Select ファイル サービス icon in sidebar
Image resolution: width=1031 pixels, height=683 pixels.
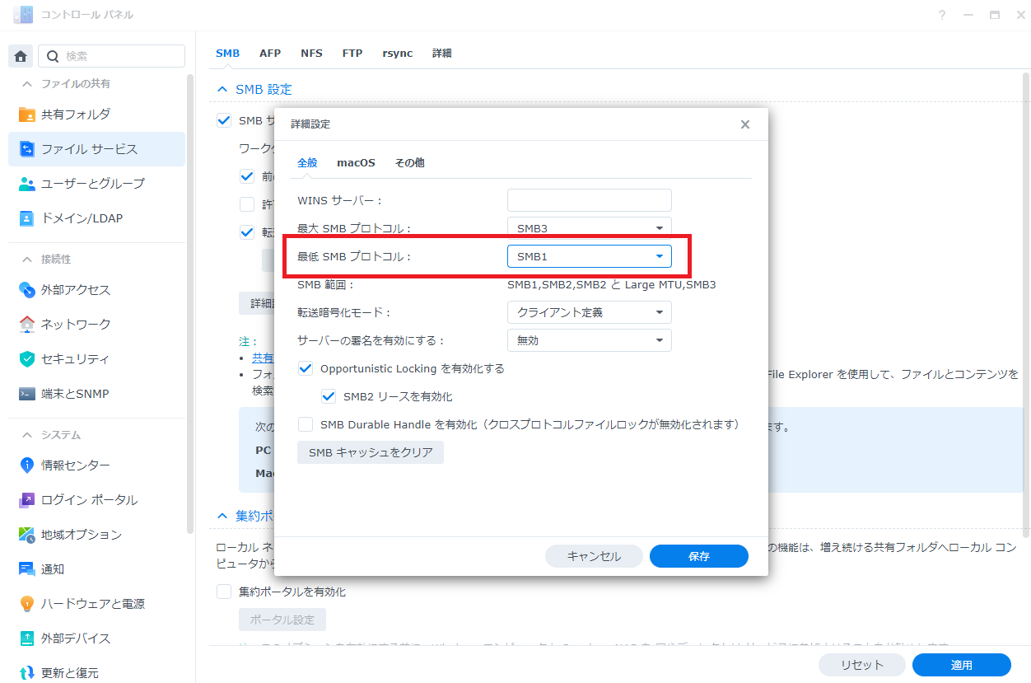27,149
